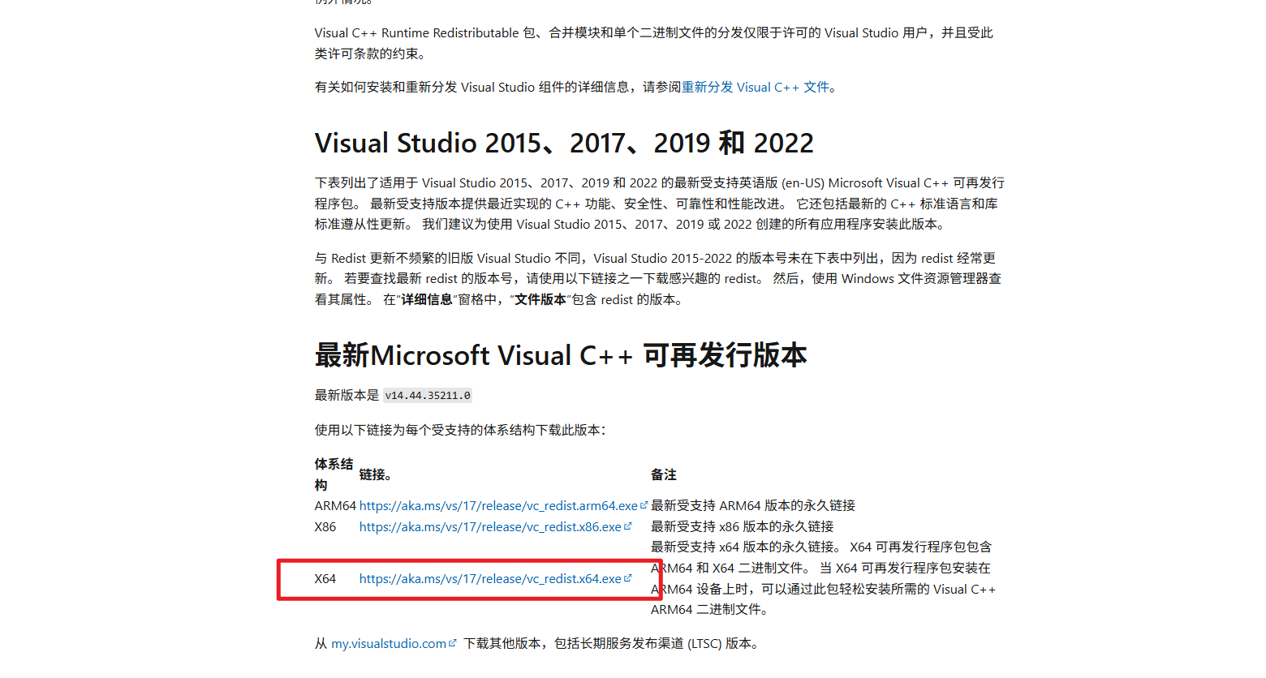This screenshot has height=678, width=1266.
Task: Click note 最新受支持 x86 版本的永久链接
Action: point(743,526)
